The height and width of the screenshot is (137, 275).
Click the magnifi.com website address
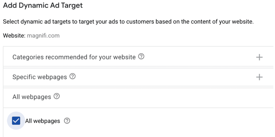tap(43, 36)
